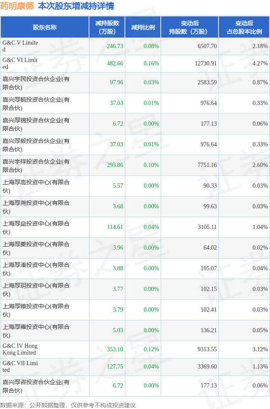Click the post-change holding 102.41
270x409 pixels.
(x=209, y=309)
